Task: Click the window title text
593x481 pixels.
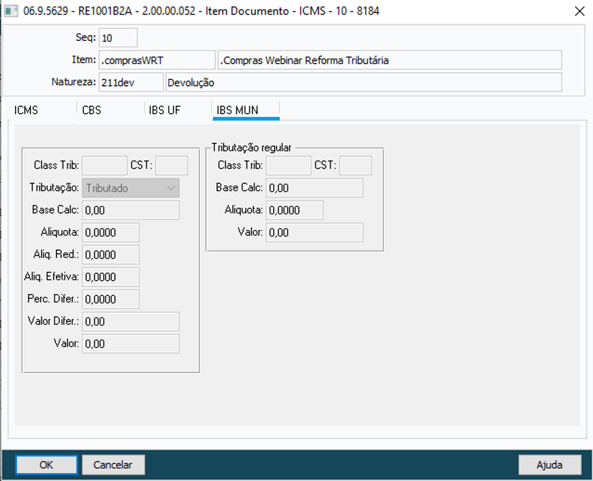Action: coord(201,11)
